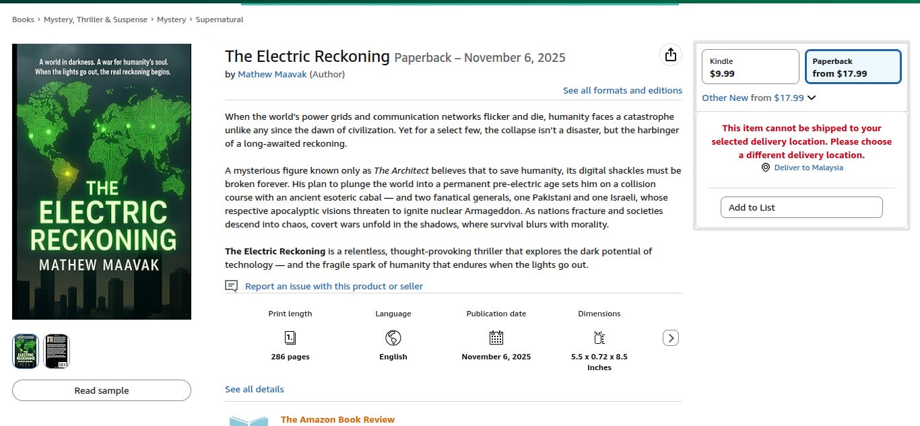The width and height of the screenshot is (920, 426).
Task: Show next product details with the arrow
Action: pos(671,338)
